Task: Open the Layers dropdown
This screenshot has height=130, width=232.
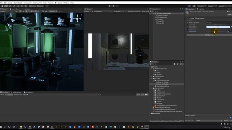Action: click(x=212, y=6)
